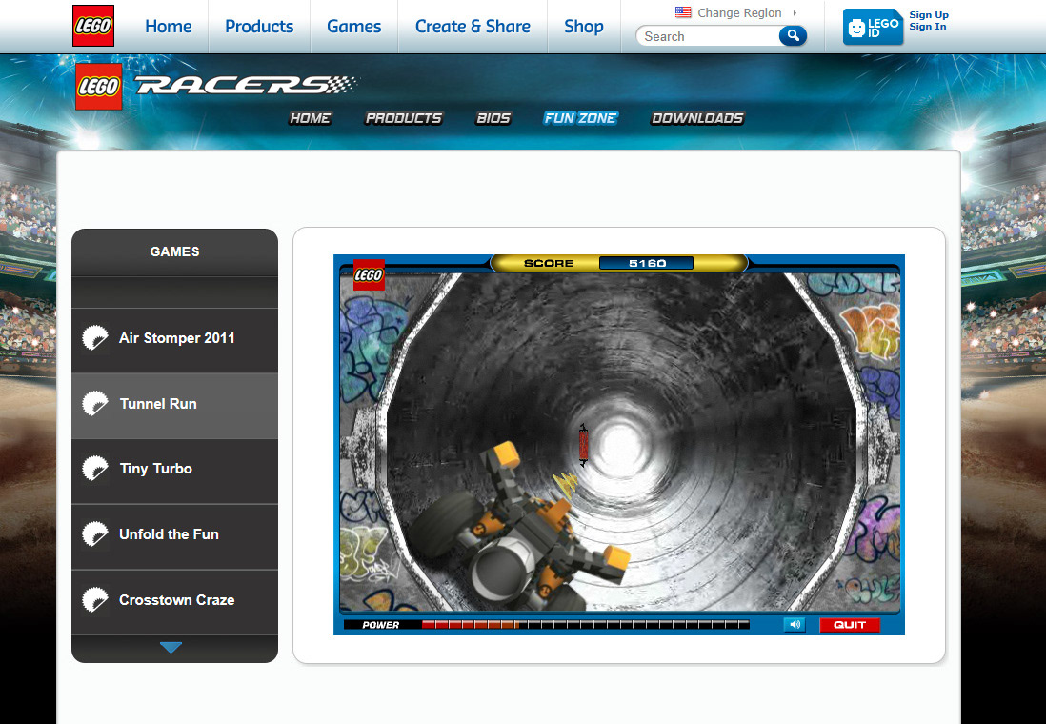Image resolution: width=1046 pixels, height=724 pixels.
Task: Mute the game sound speaker icon
Action: [x=795, y=625]
